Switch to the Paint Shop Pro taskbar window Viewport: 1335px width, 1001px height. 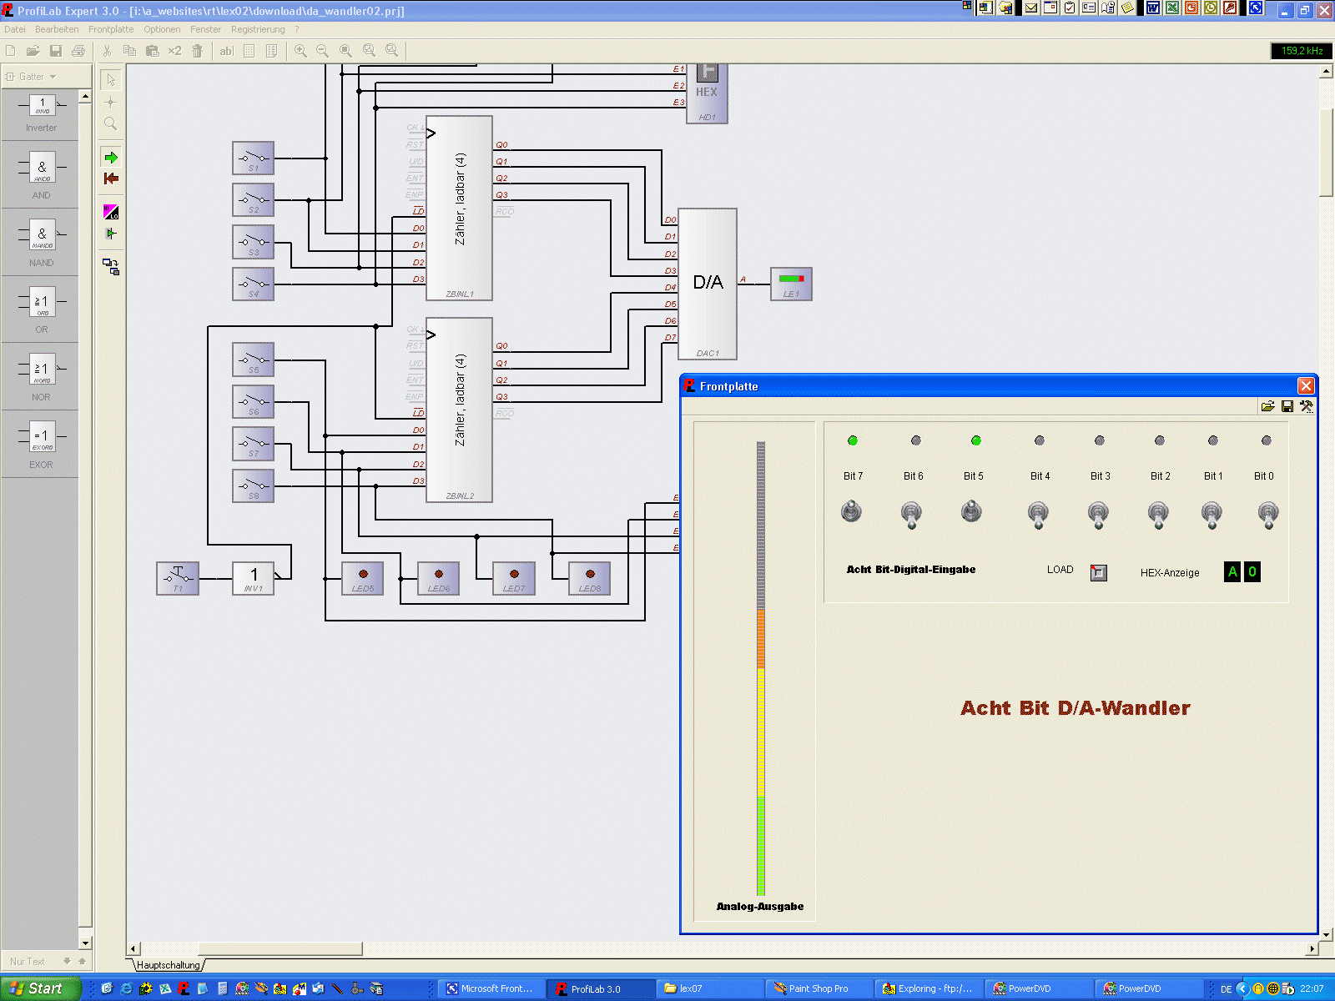pos(818,988)
